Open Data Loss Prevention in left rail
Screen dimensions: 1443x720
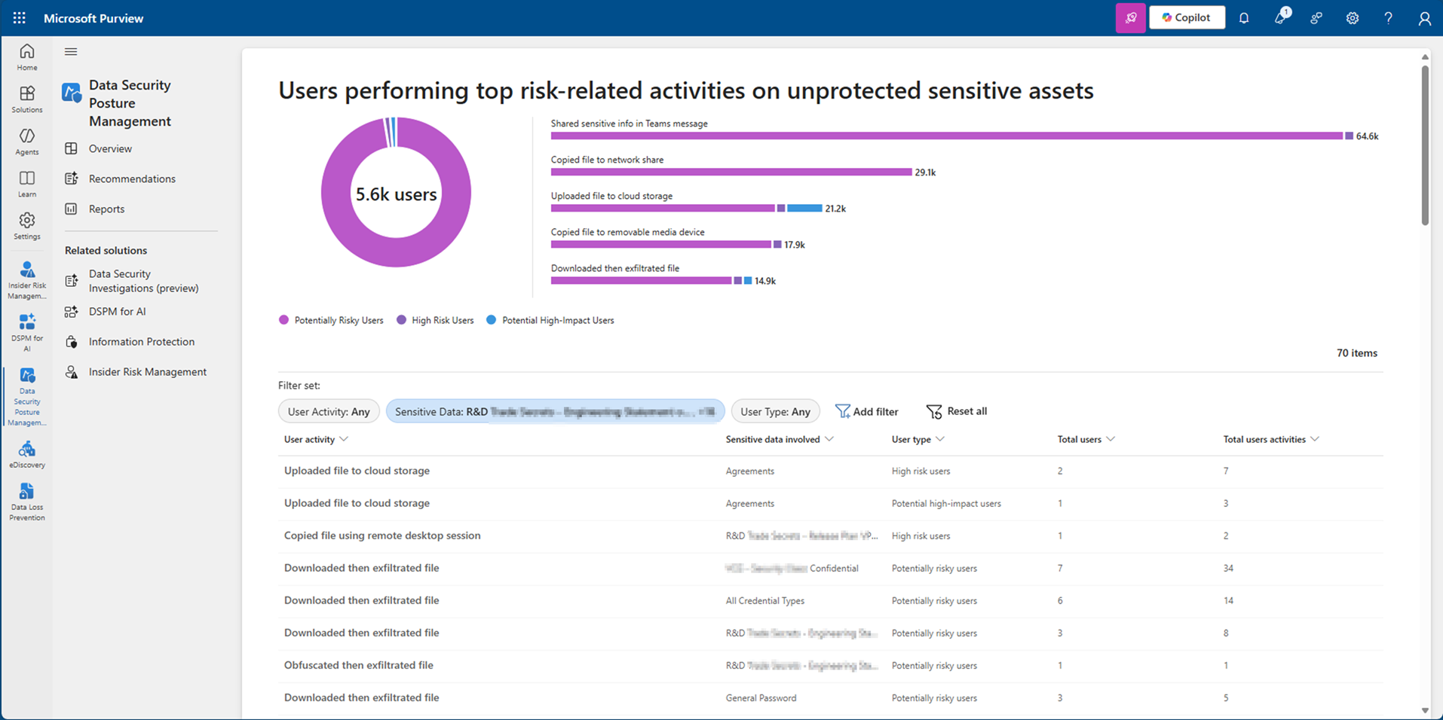pos(27,502)
